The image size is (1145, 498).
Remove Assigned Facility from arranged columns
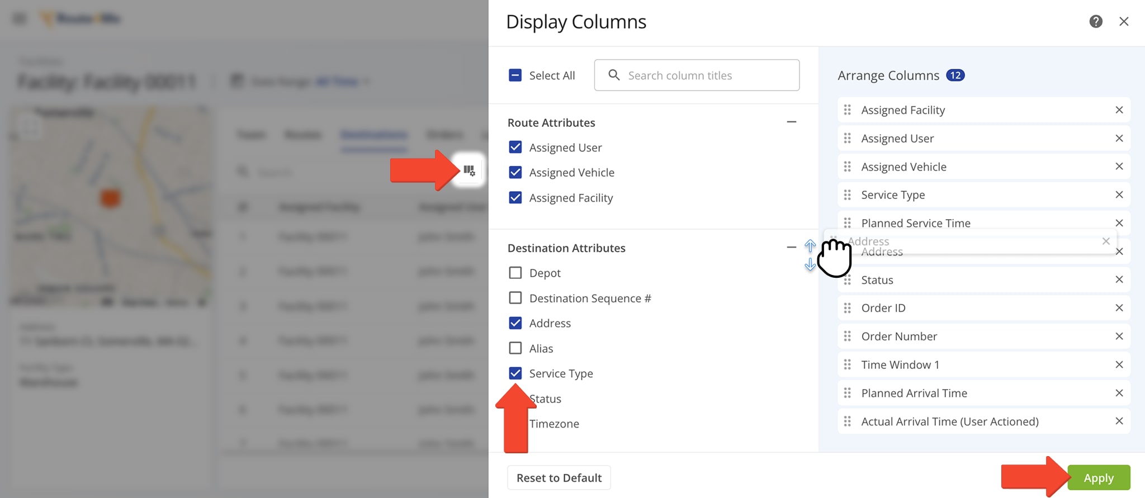pos(1119,110)
